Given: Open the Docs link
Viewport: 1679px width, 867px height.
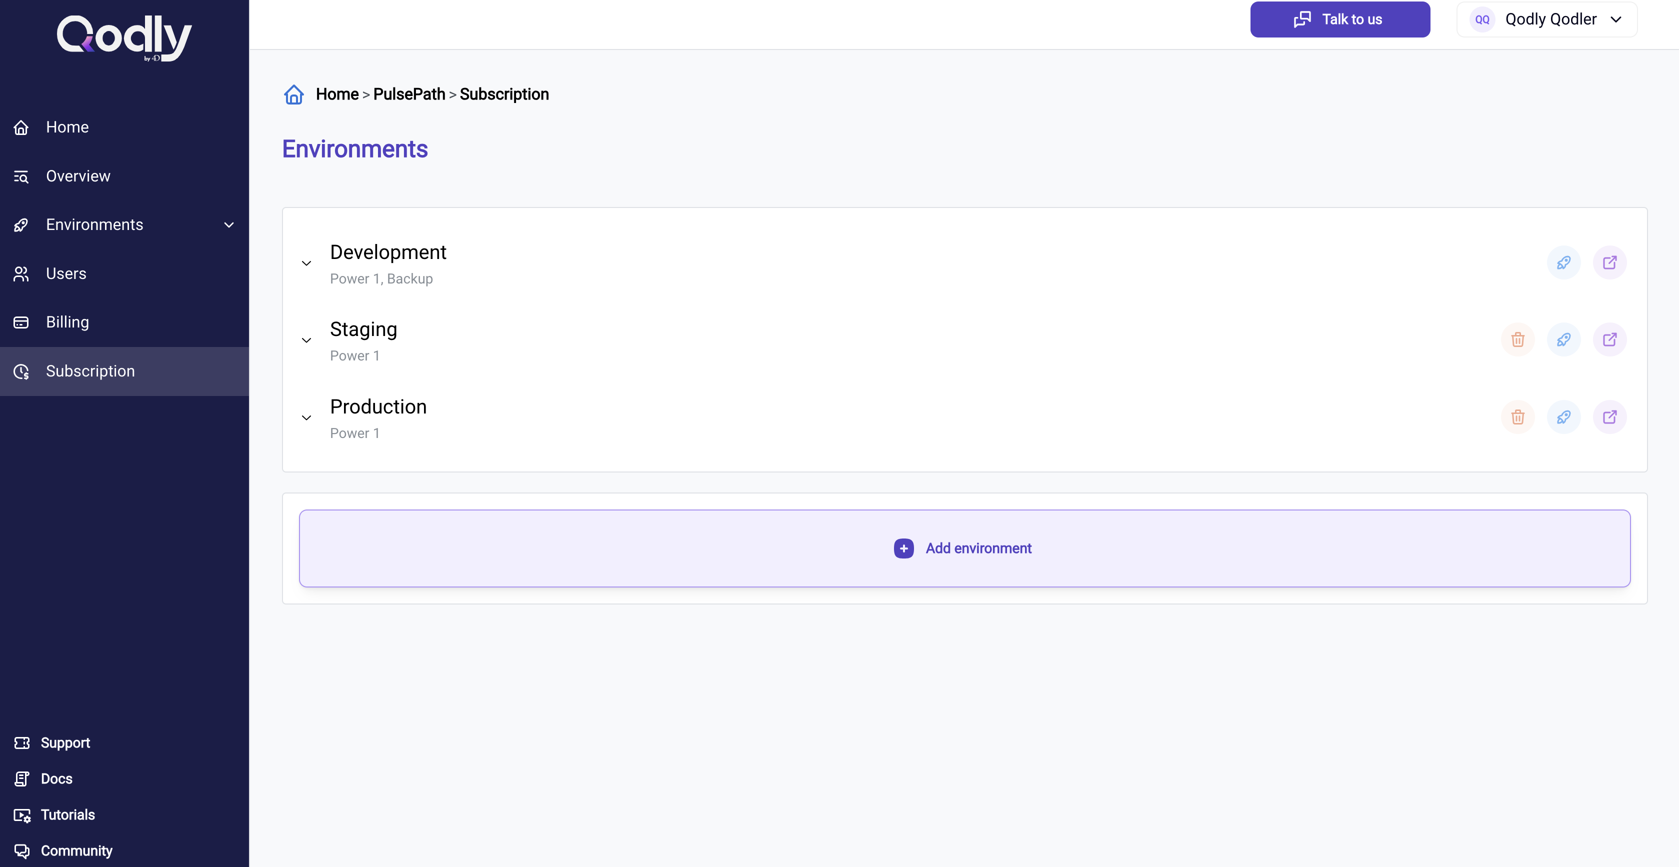Looking at the screenshot, I should (56, 779).
